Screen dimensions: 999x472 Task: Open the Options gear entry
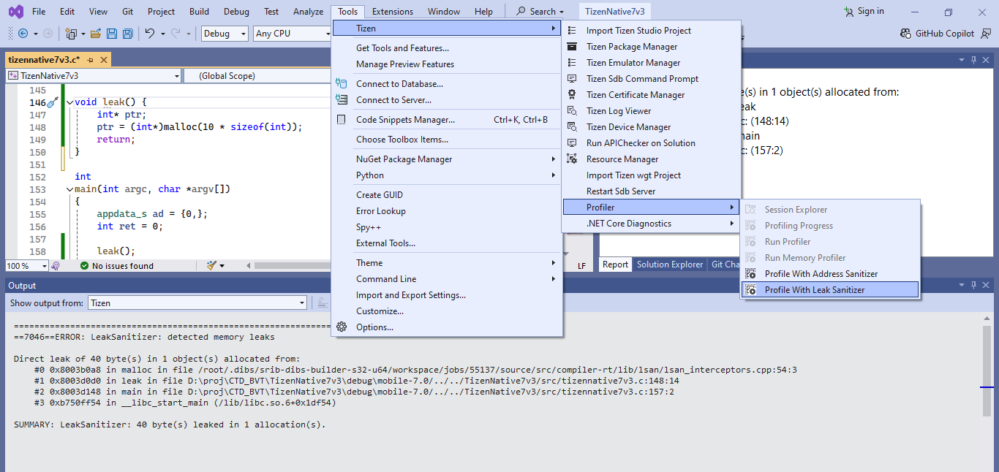[374, 327]
